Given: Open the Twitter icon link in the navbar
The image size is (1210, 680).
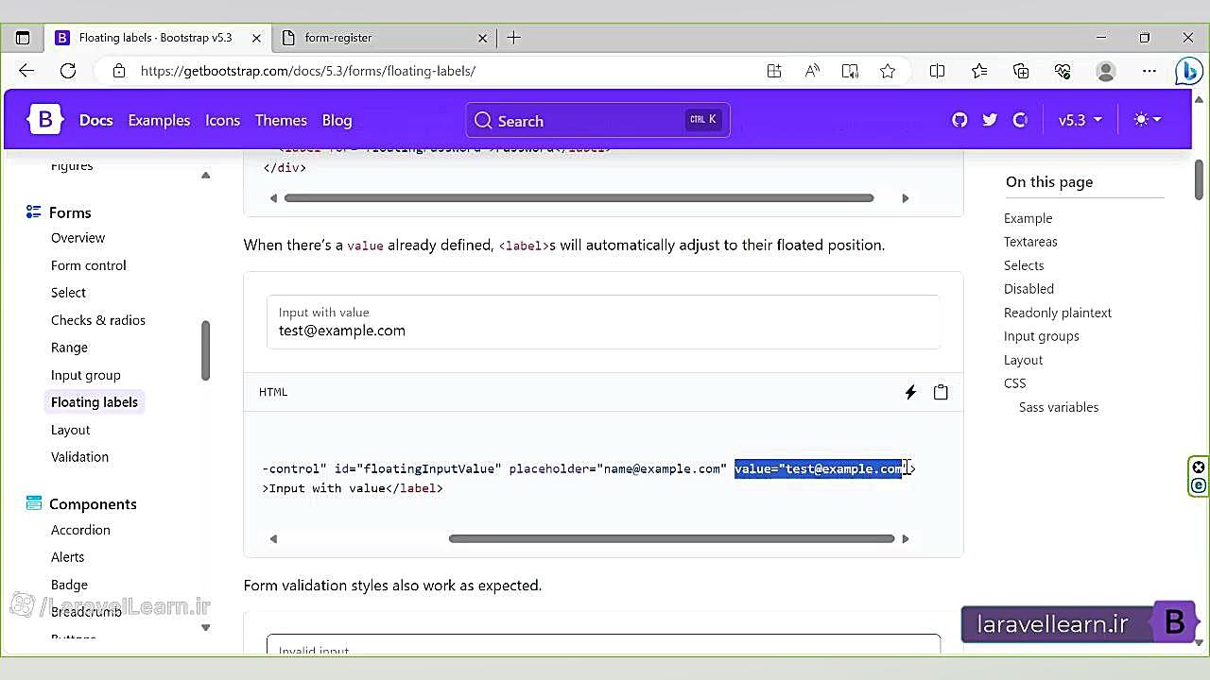Looking at the screenshot, I should tap(990, 120).
